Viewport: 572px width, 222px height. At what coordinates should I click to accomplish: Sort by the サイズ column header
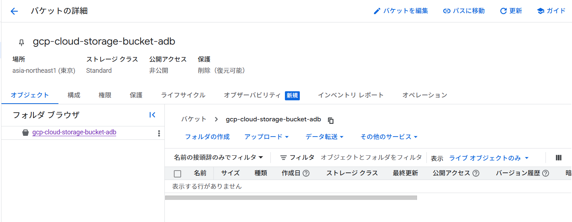tap(230, 173)
